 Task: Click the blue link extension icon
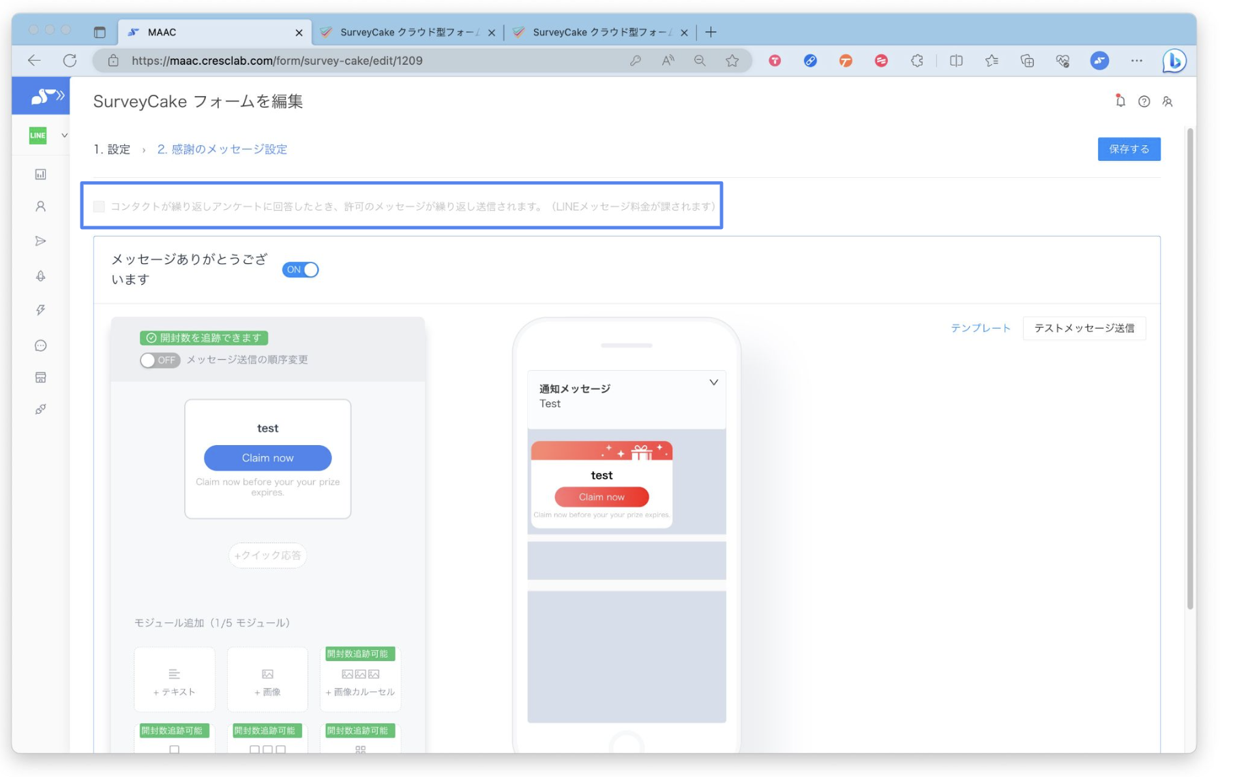coord(810,61)
